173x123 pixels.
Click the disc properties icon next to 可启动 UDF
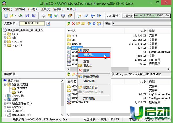[x=48, y=24]
